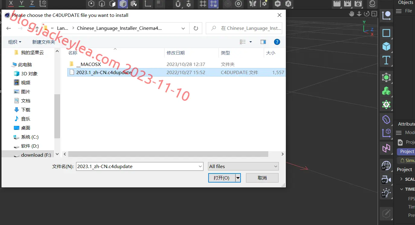Click the Render View clapperboard icon
Viewport: 415px width, 225px height.
click(337, 4)
